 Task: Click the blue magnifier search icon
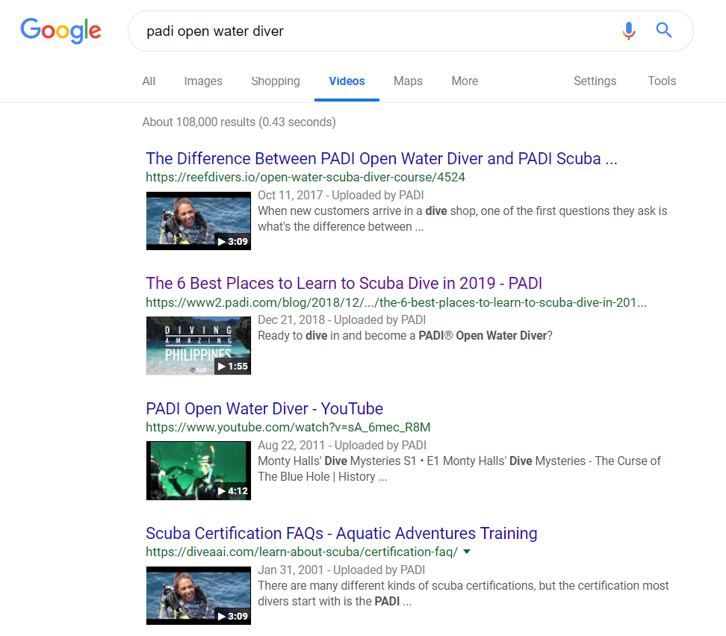664,31
